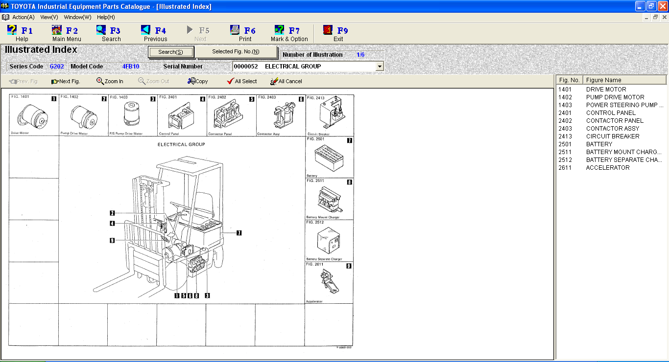Click Zoom In magnifier
669x362 pixels.
(110, 81)
